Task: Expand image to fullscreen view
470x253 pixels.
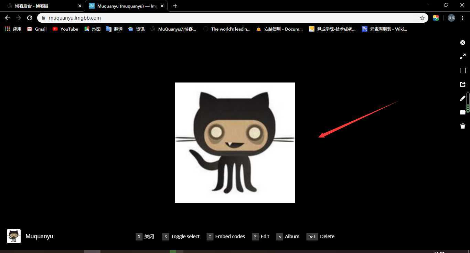Action: click(463, 56)
